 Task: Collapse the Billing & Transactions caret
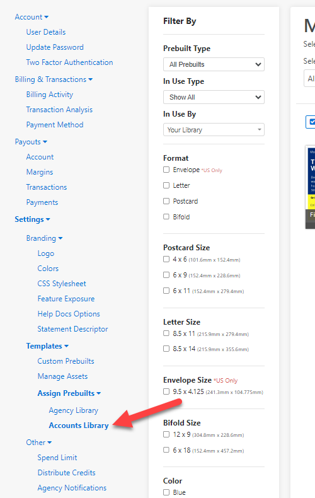[91, 79]
